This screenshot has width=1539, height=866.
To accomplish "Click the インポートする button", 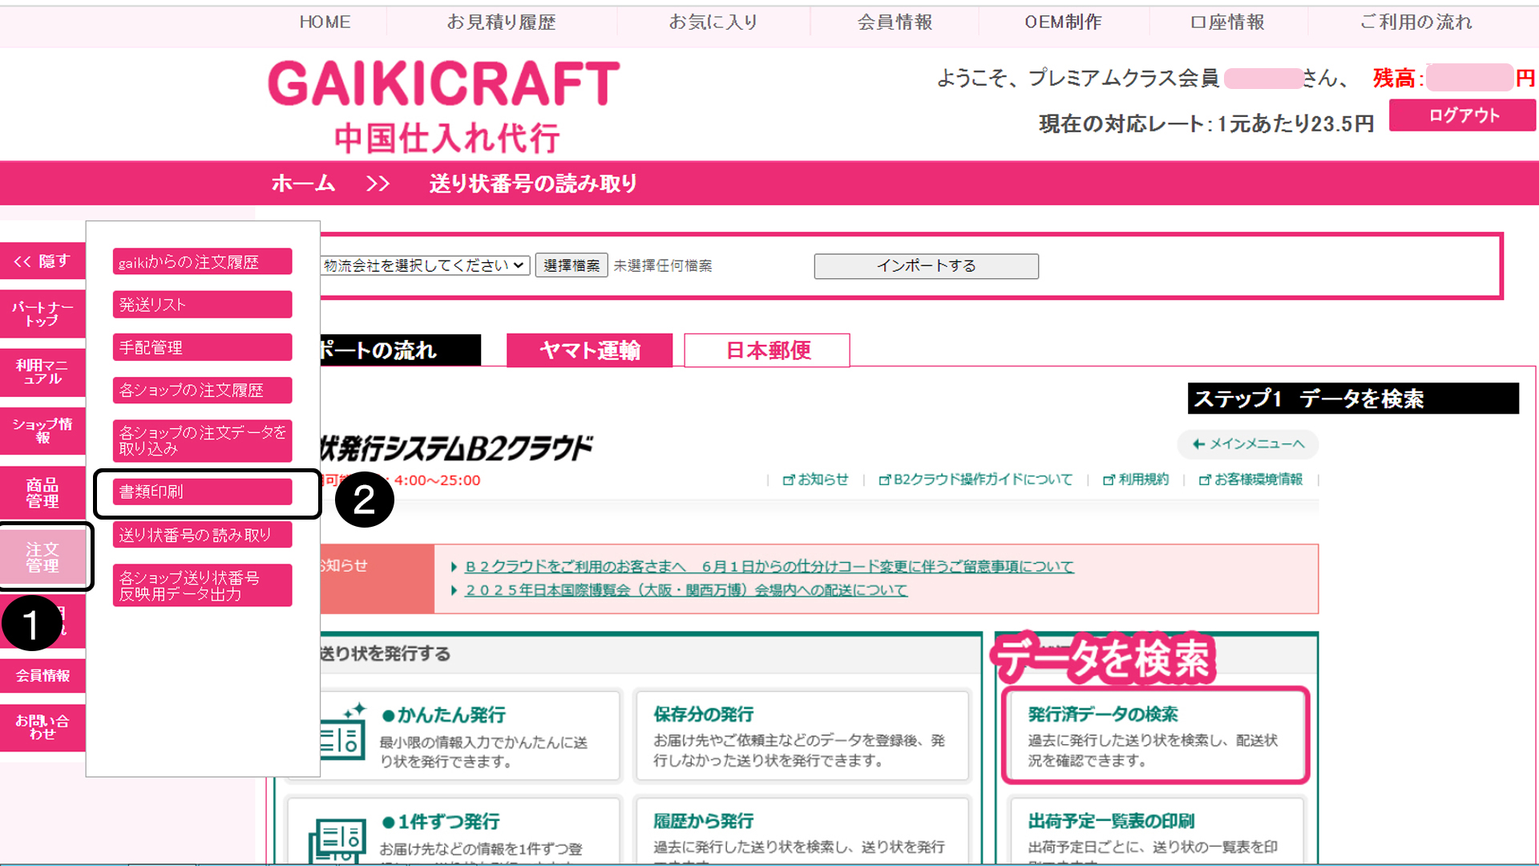I will click(926, 266).
